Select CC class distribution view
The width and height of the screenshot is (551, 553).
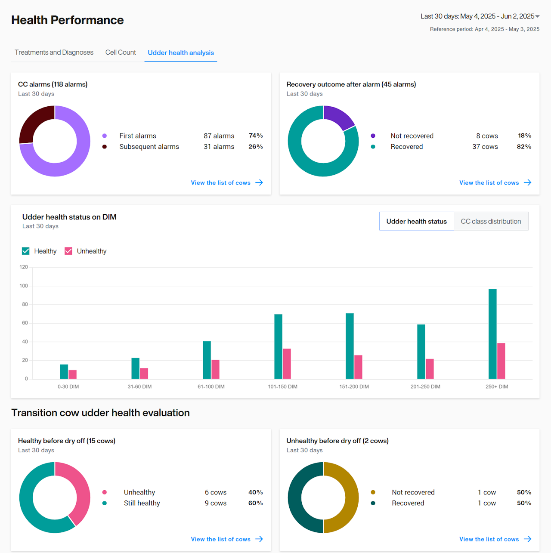(x=491, y=221)
